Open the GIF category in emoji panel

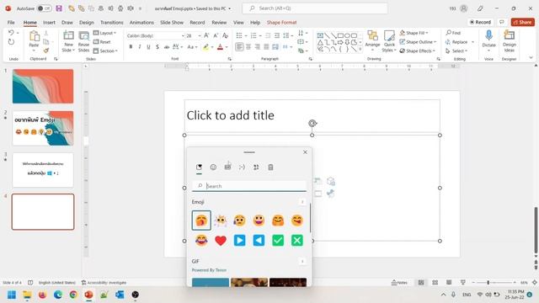click(227, 167)
